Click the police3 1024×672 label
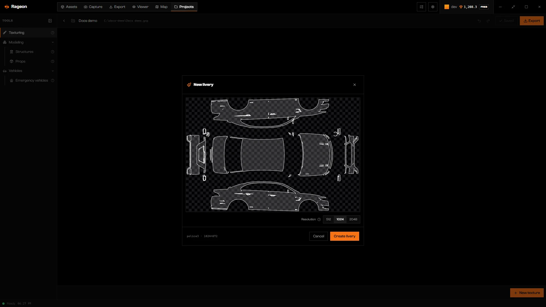The width and height of the screenshot is (546, 307). click(202, 236)
